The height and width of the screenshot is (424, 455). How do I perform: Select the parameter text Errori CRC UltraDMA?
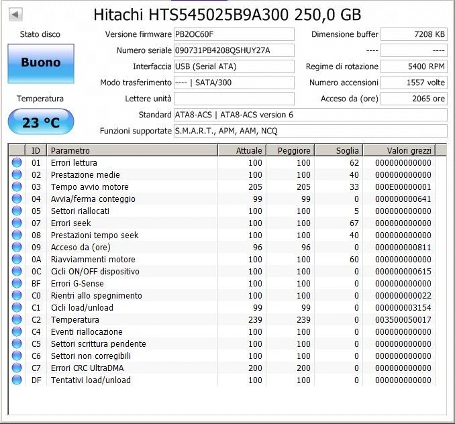click(x=87, y=368)
